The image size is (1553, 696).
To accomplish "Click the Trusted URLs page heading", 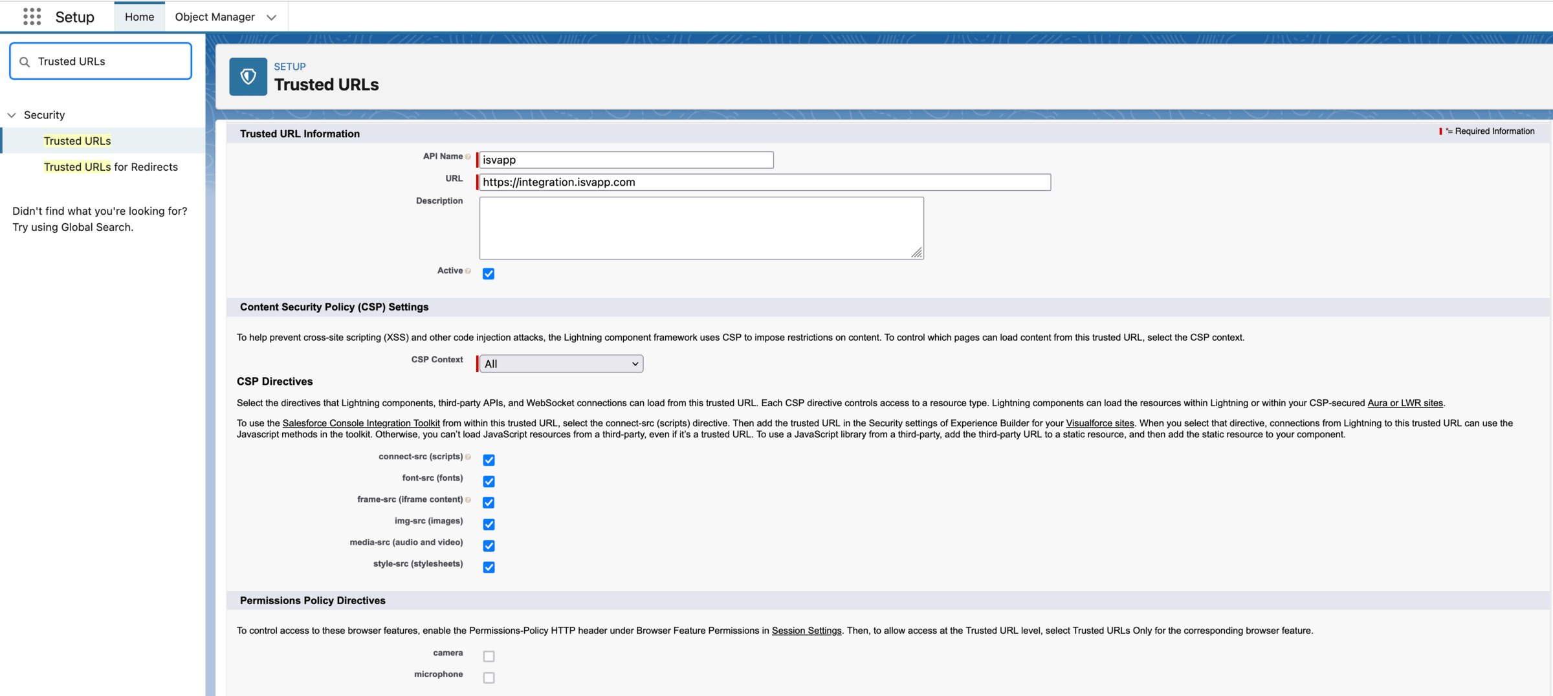I will point(326,85).
